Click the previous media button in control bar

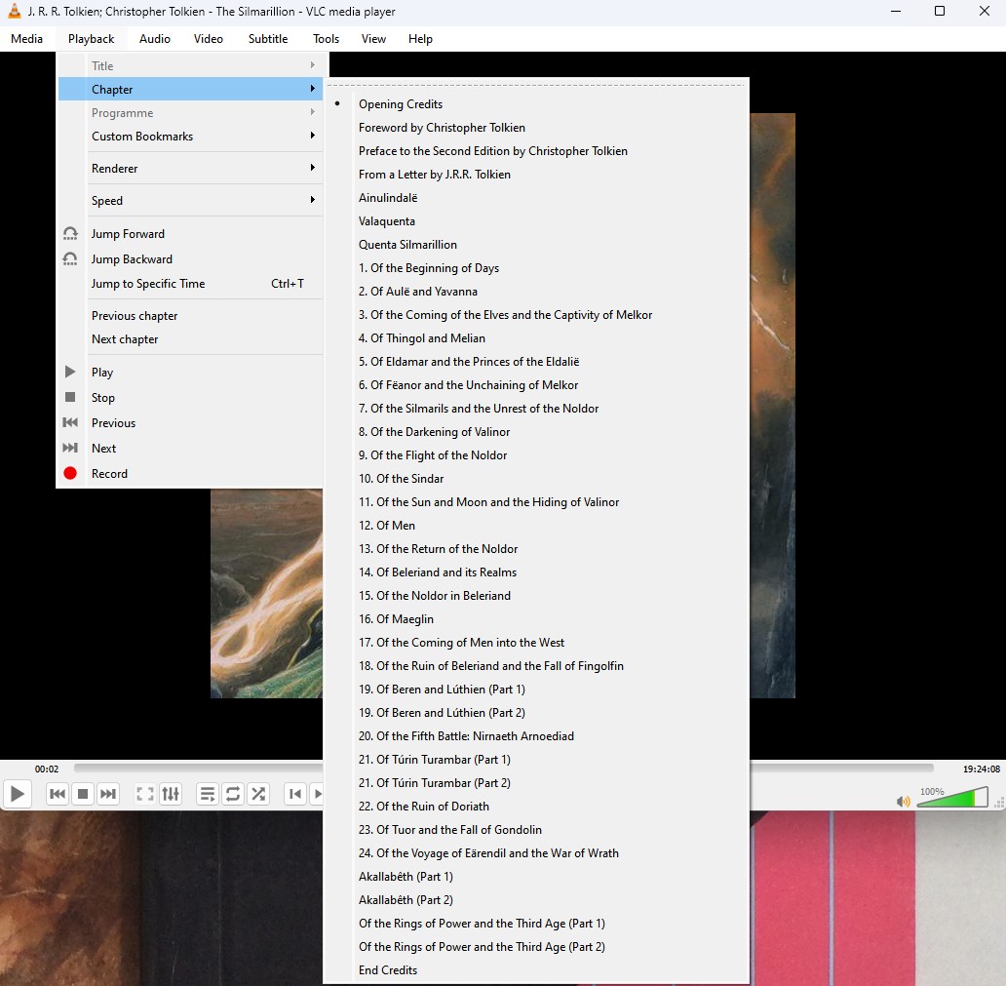click(x=58, y=794)
